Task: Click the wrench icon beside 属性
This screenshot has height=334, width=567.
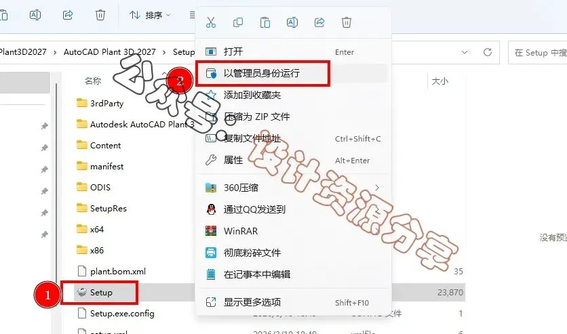Action: pos(211,160)
